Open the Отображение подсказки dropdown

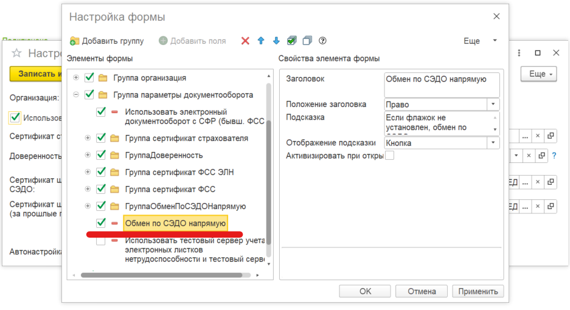pos(493,143)
